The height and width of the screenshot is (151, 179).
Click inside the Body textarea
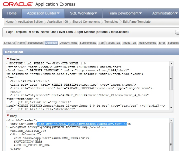[x=88, y=135]
